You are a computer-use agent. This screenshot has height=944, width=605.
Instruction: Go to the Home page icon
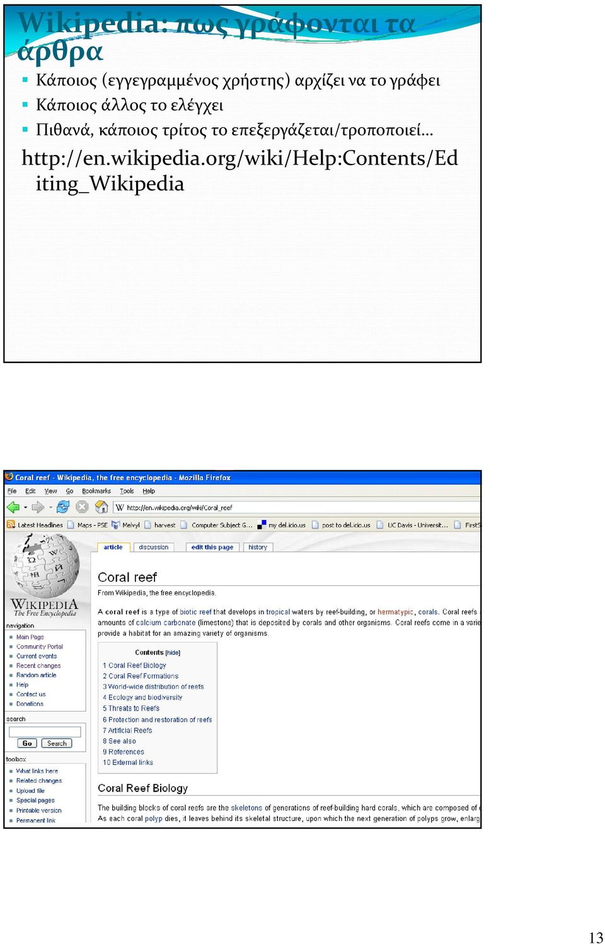[101, 507]
